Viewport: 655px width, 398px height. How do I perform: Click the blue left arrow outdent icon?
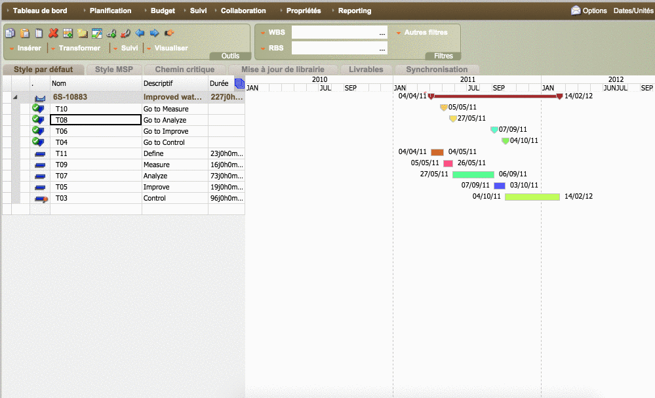point(140,33)
